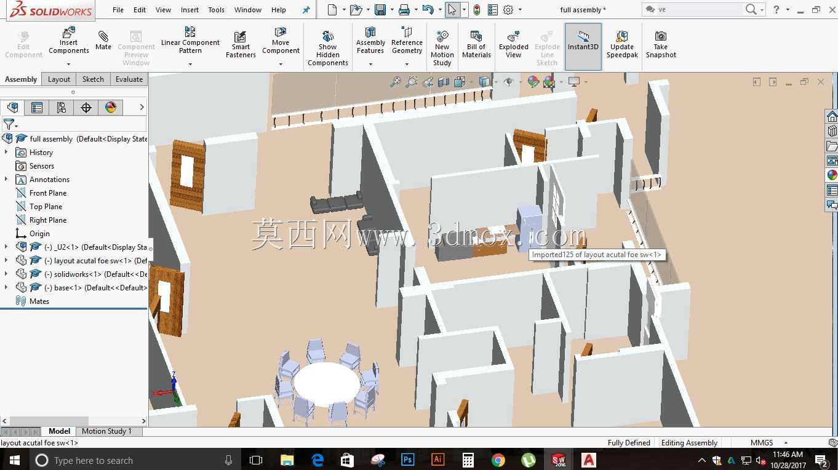
Task: Toggle Hide/Show Items eye icon
Action: pos(508,82)
